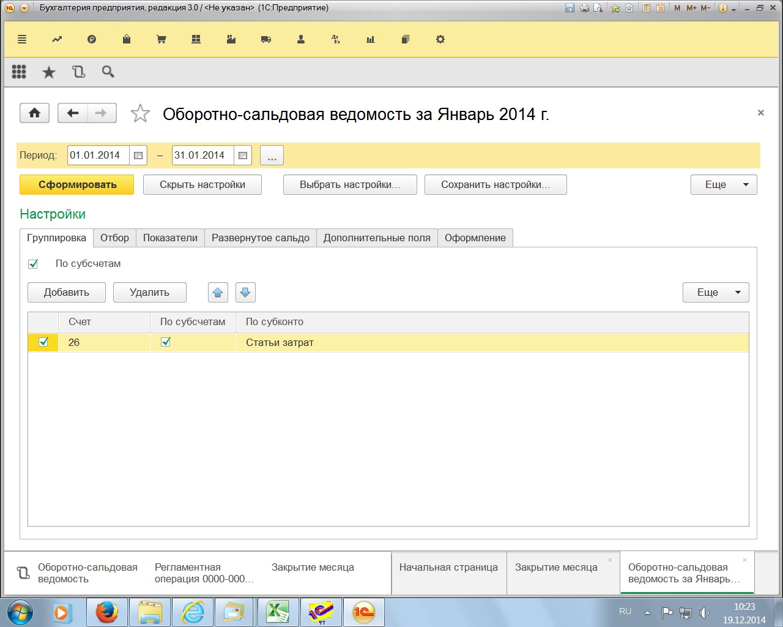Viewport: 783px width, 627px height.
Task: Open the Favorites star in tools panel
Action: pyautogui.click(x=48, y=72)
